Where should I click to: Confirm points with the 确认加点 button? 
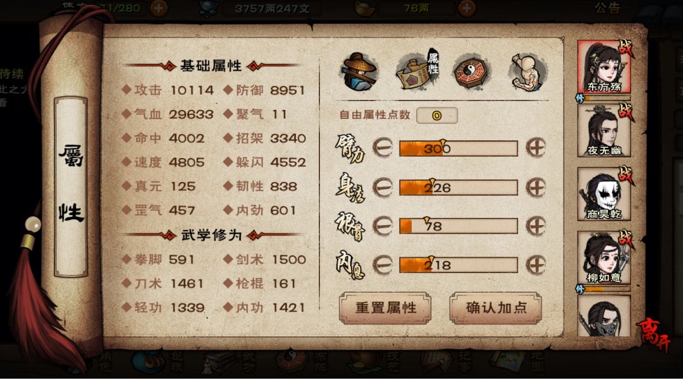[496, 308]
